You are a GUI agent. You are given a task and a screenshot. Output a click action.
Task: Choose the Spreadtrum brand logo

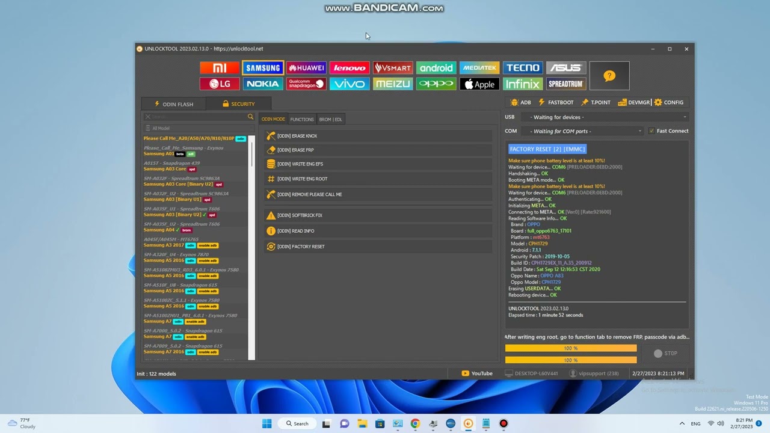point(566,84)
